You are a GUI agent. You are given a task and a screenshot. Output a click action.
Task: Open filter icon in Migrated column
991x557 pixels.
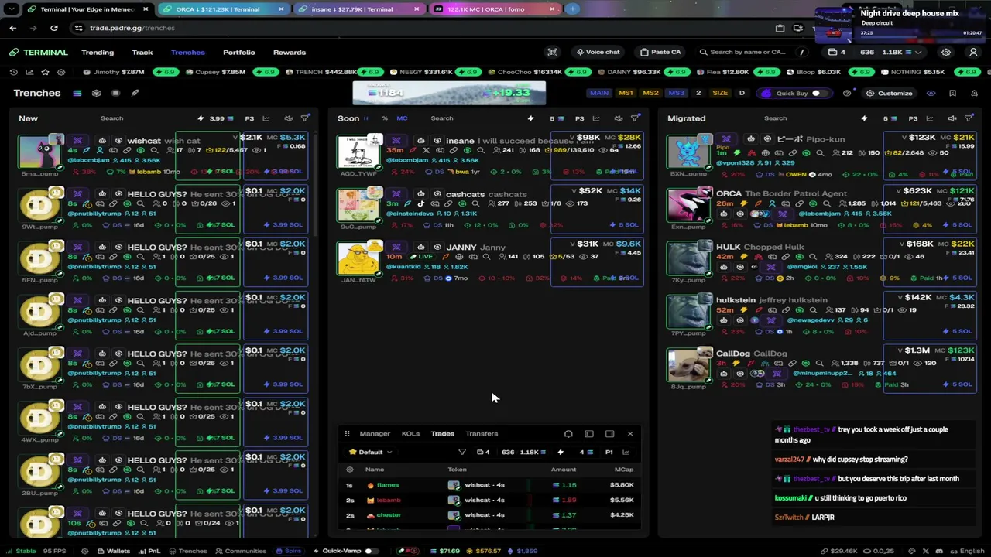click(969, 118)
